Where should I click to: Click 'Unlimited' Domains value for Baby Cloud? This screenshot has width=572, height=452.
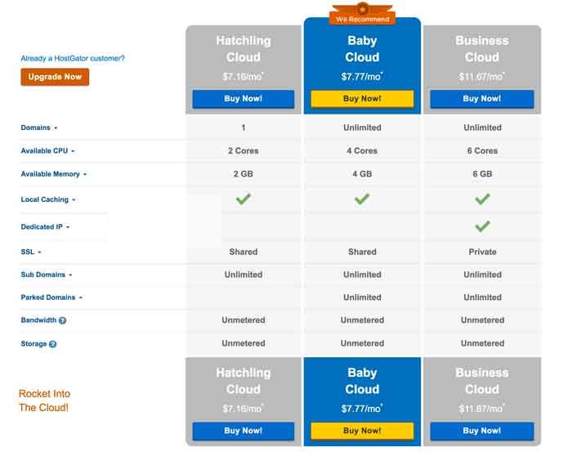(x=362, y=128)
